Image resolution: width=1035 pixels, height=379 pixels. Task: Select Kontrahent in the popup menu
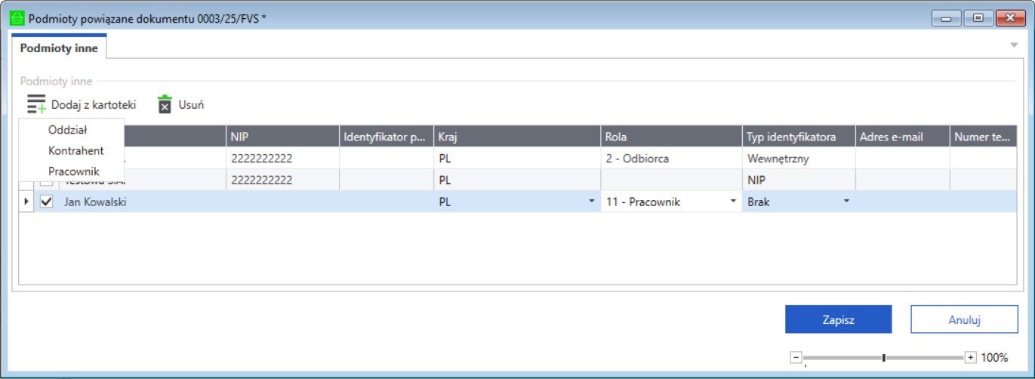pos(75,150)
